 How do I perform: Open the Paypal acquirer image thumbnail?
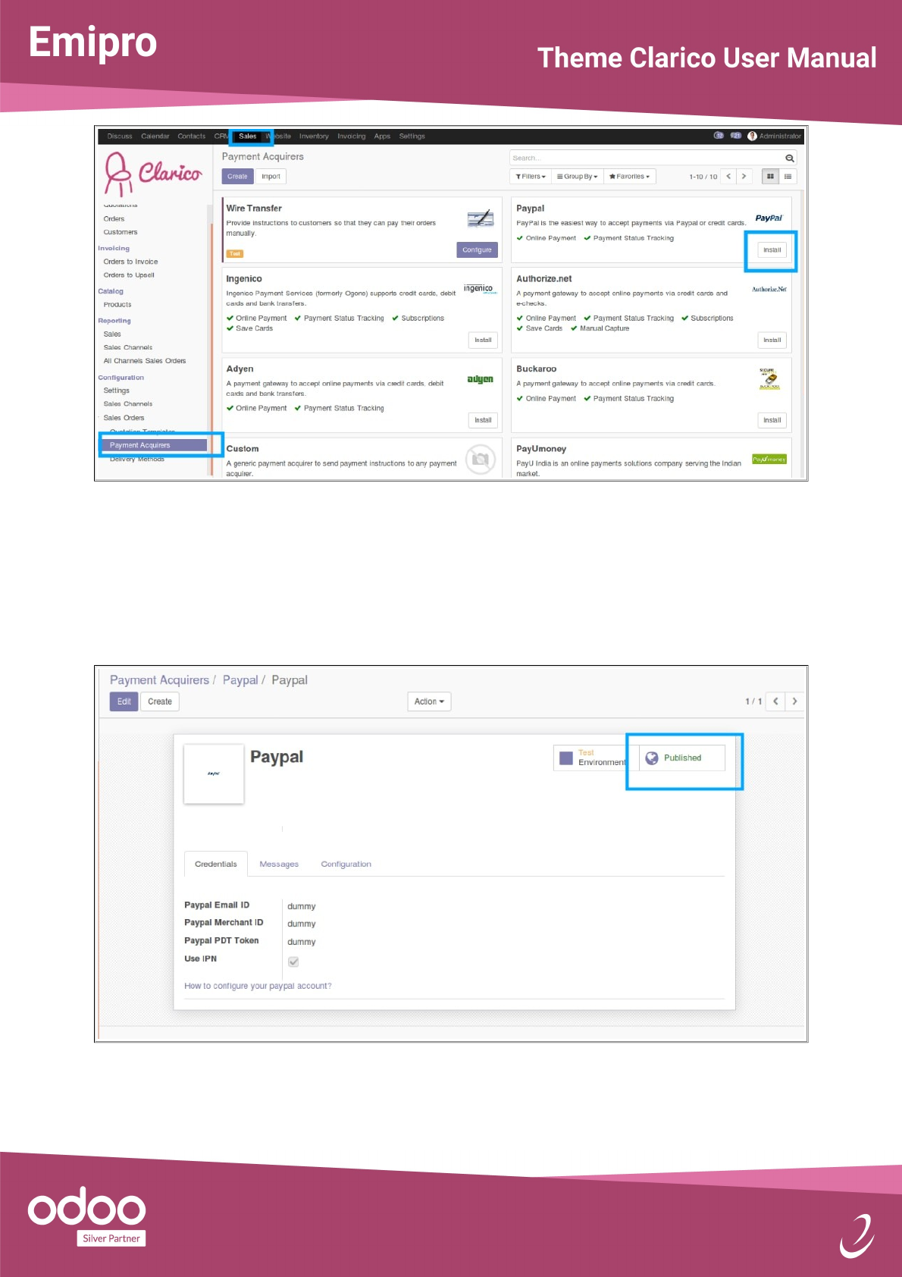coord(214,773)
